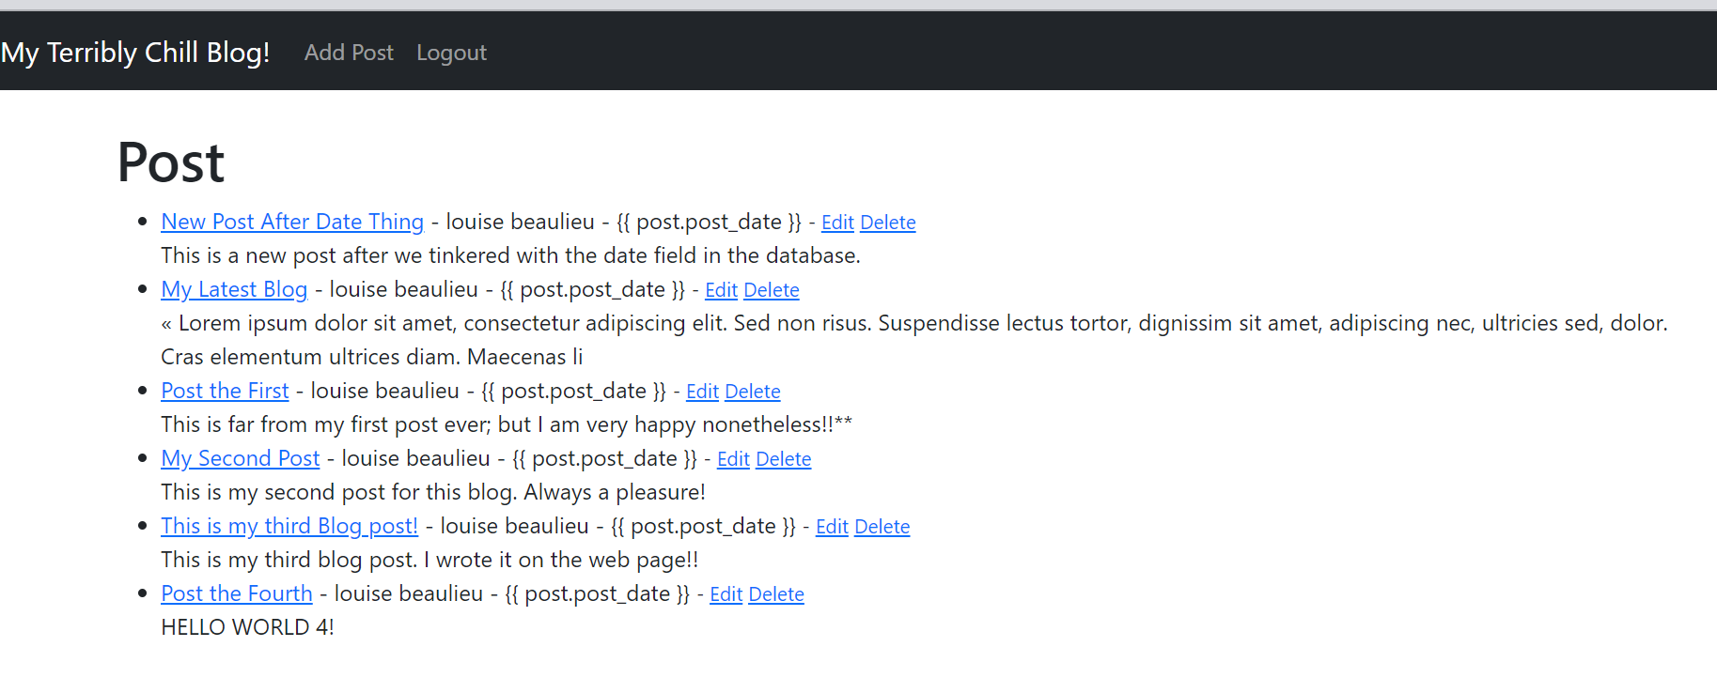Image resolution: width=1717 pixels, height=693 pixels.
Task: Delete the Post the First entry
Action: coord(752,392)
